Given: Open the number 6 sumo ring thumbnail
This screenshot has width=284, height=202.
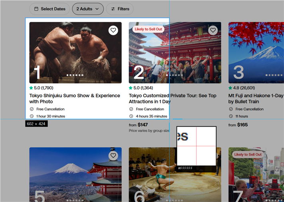Looking at the screenshot, I should pyautogui.click(x=152, y=175).
